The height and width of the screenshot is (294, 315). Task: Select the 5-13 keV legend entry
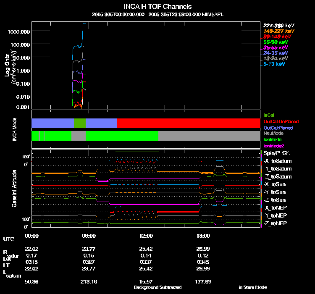[274, 64]
